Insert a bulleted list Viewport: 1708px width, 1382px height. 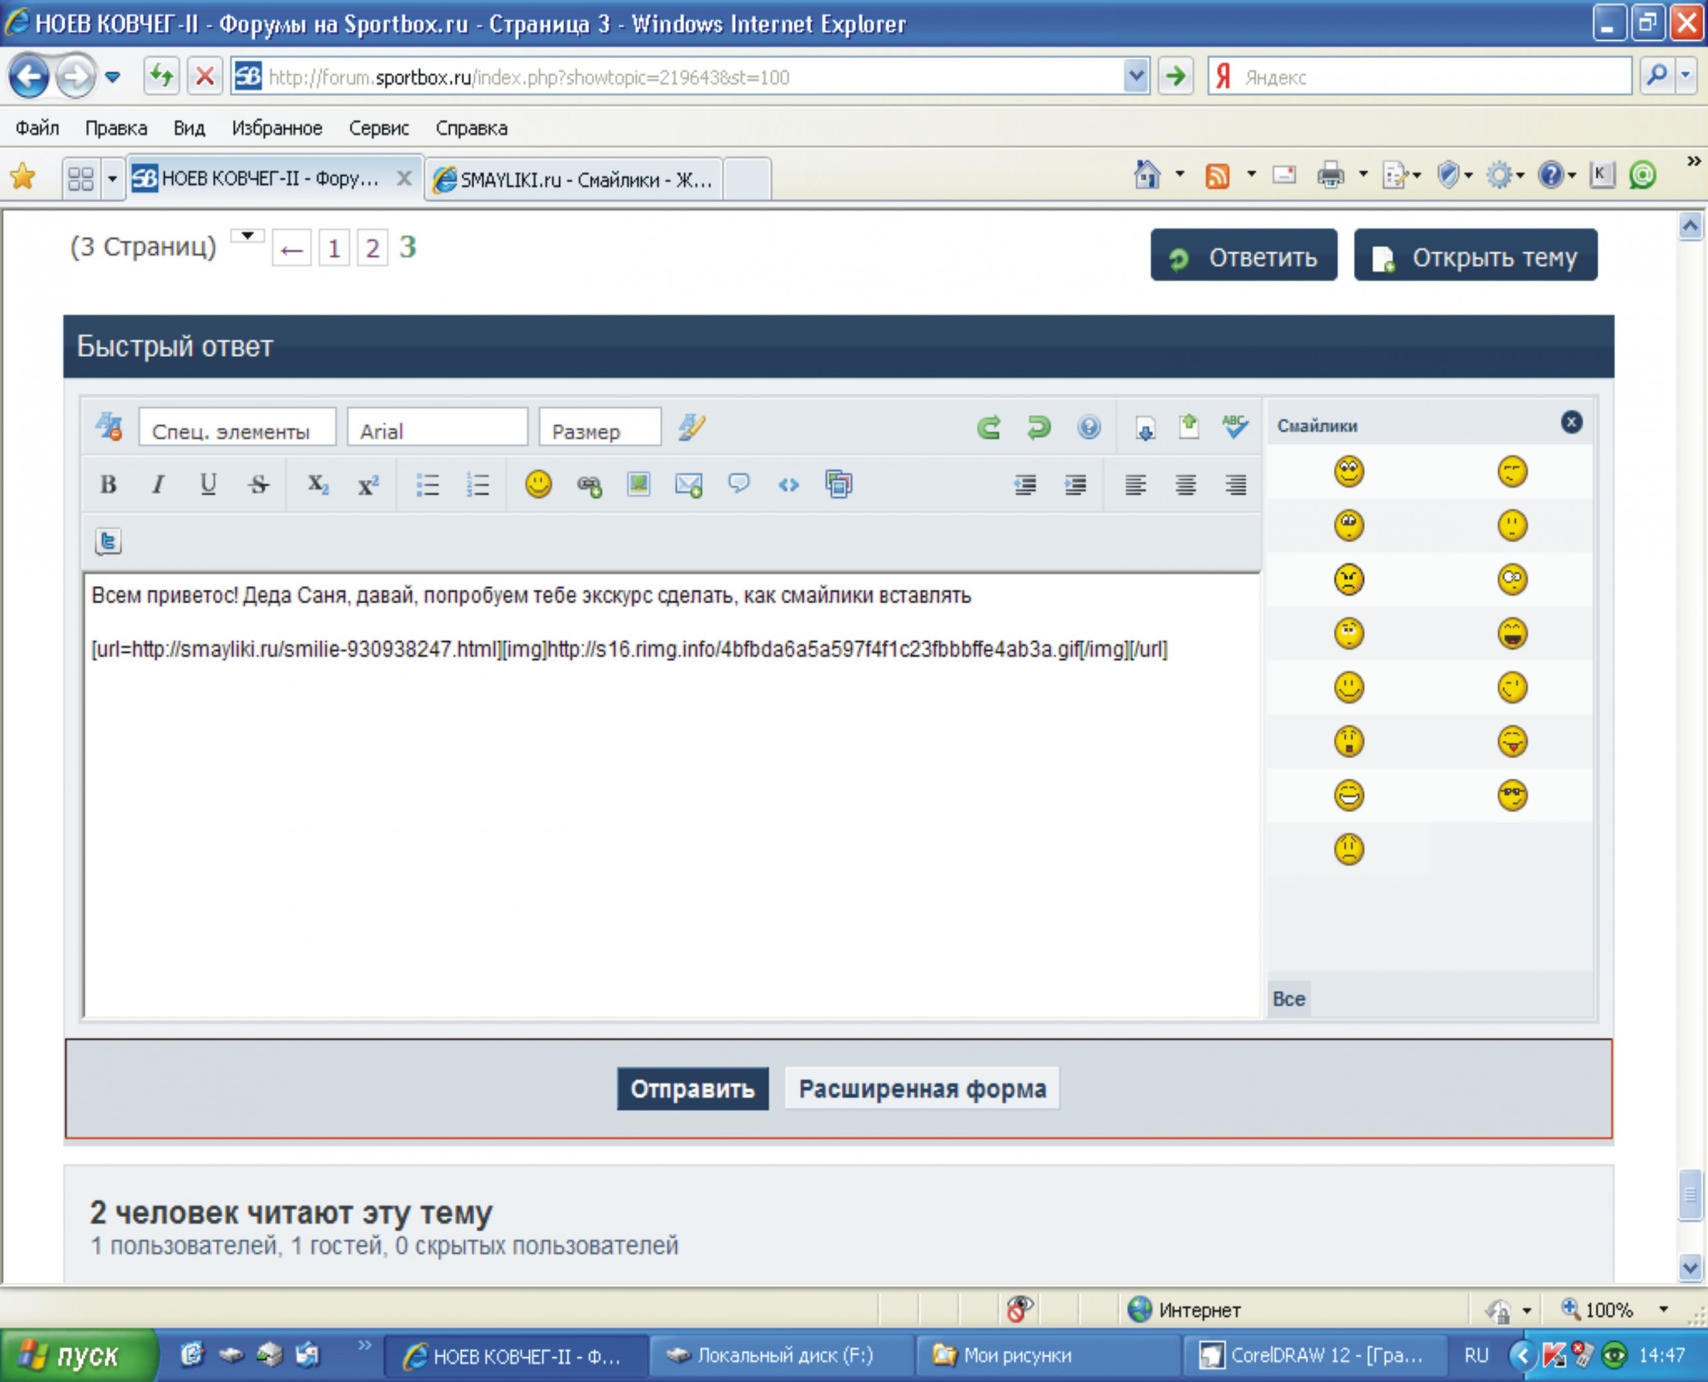[x=428, y=484]
